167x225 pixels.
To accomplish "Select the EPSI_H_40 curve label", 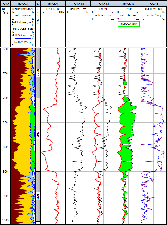I will pyautogui.click(x=53, y=9).
